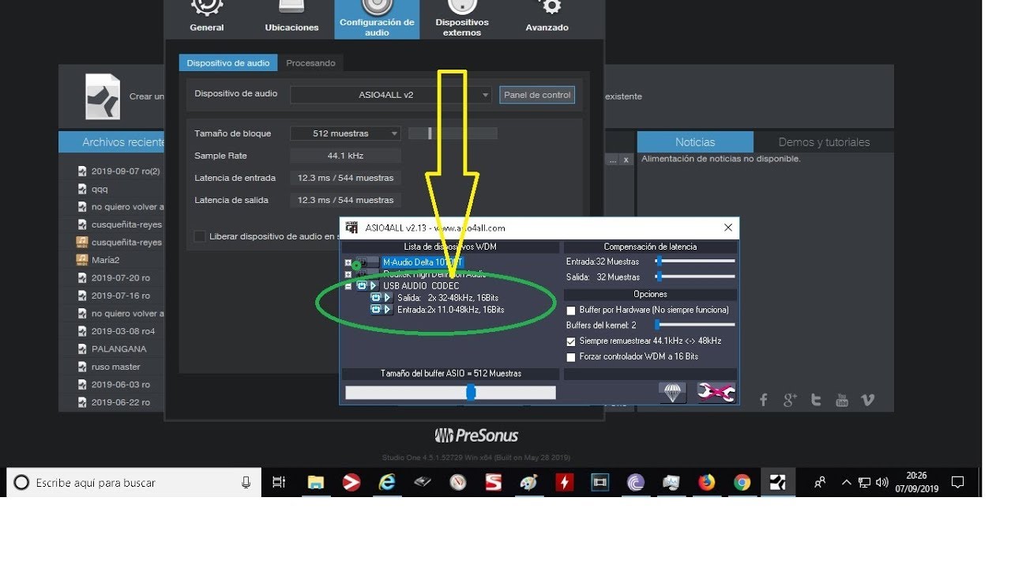Close the ASIO4ALL v2.13 window
The image size is (1011, 569).
[727, 228]
